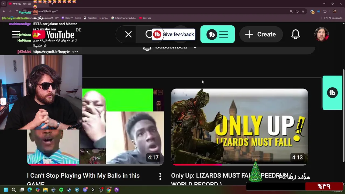Go back with browser back arrow
Screen dimensions: 345x194
(4, 11)
